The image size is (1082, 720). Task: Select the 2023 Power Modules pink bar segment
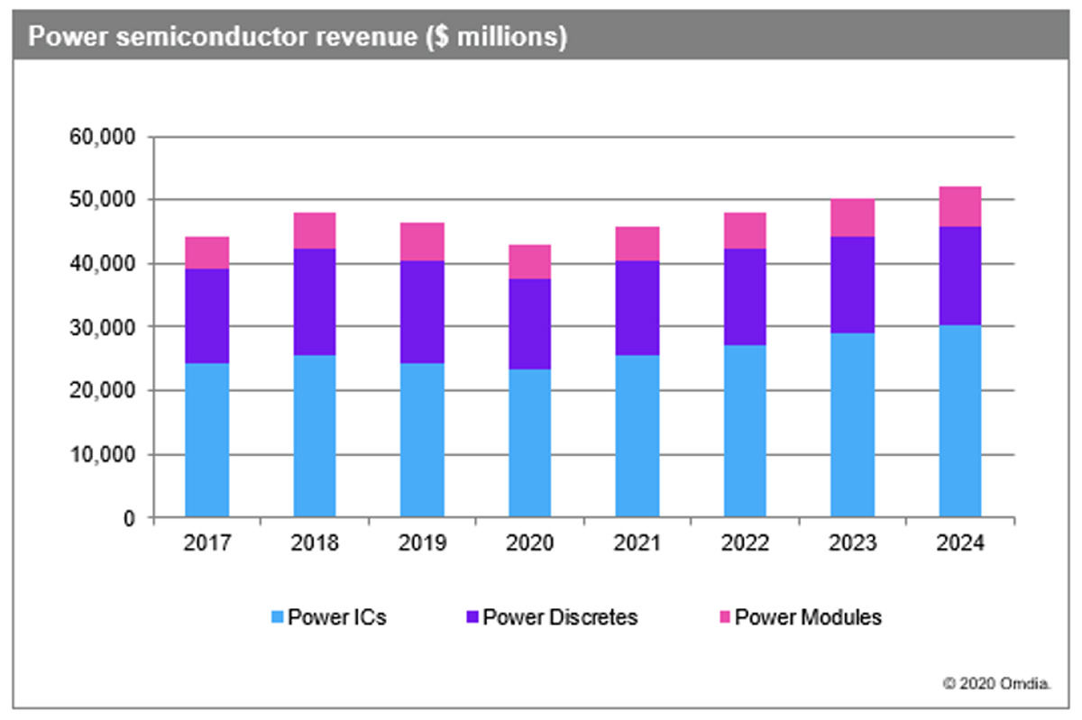[x=853, y=218]
